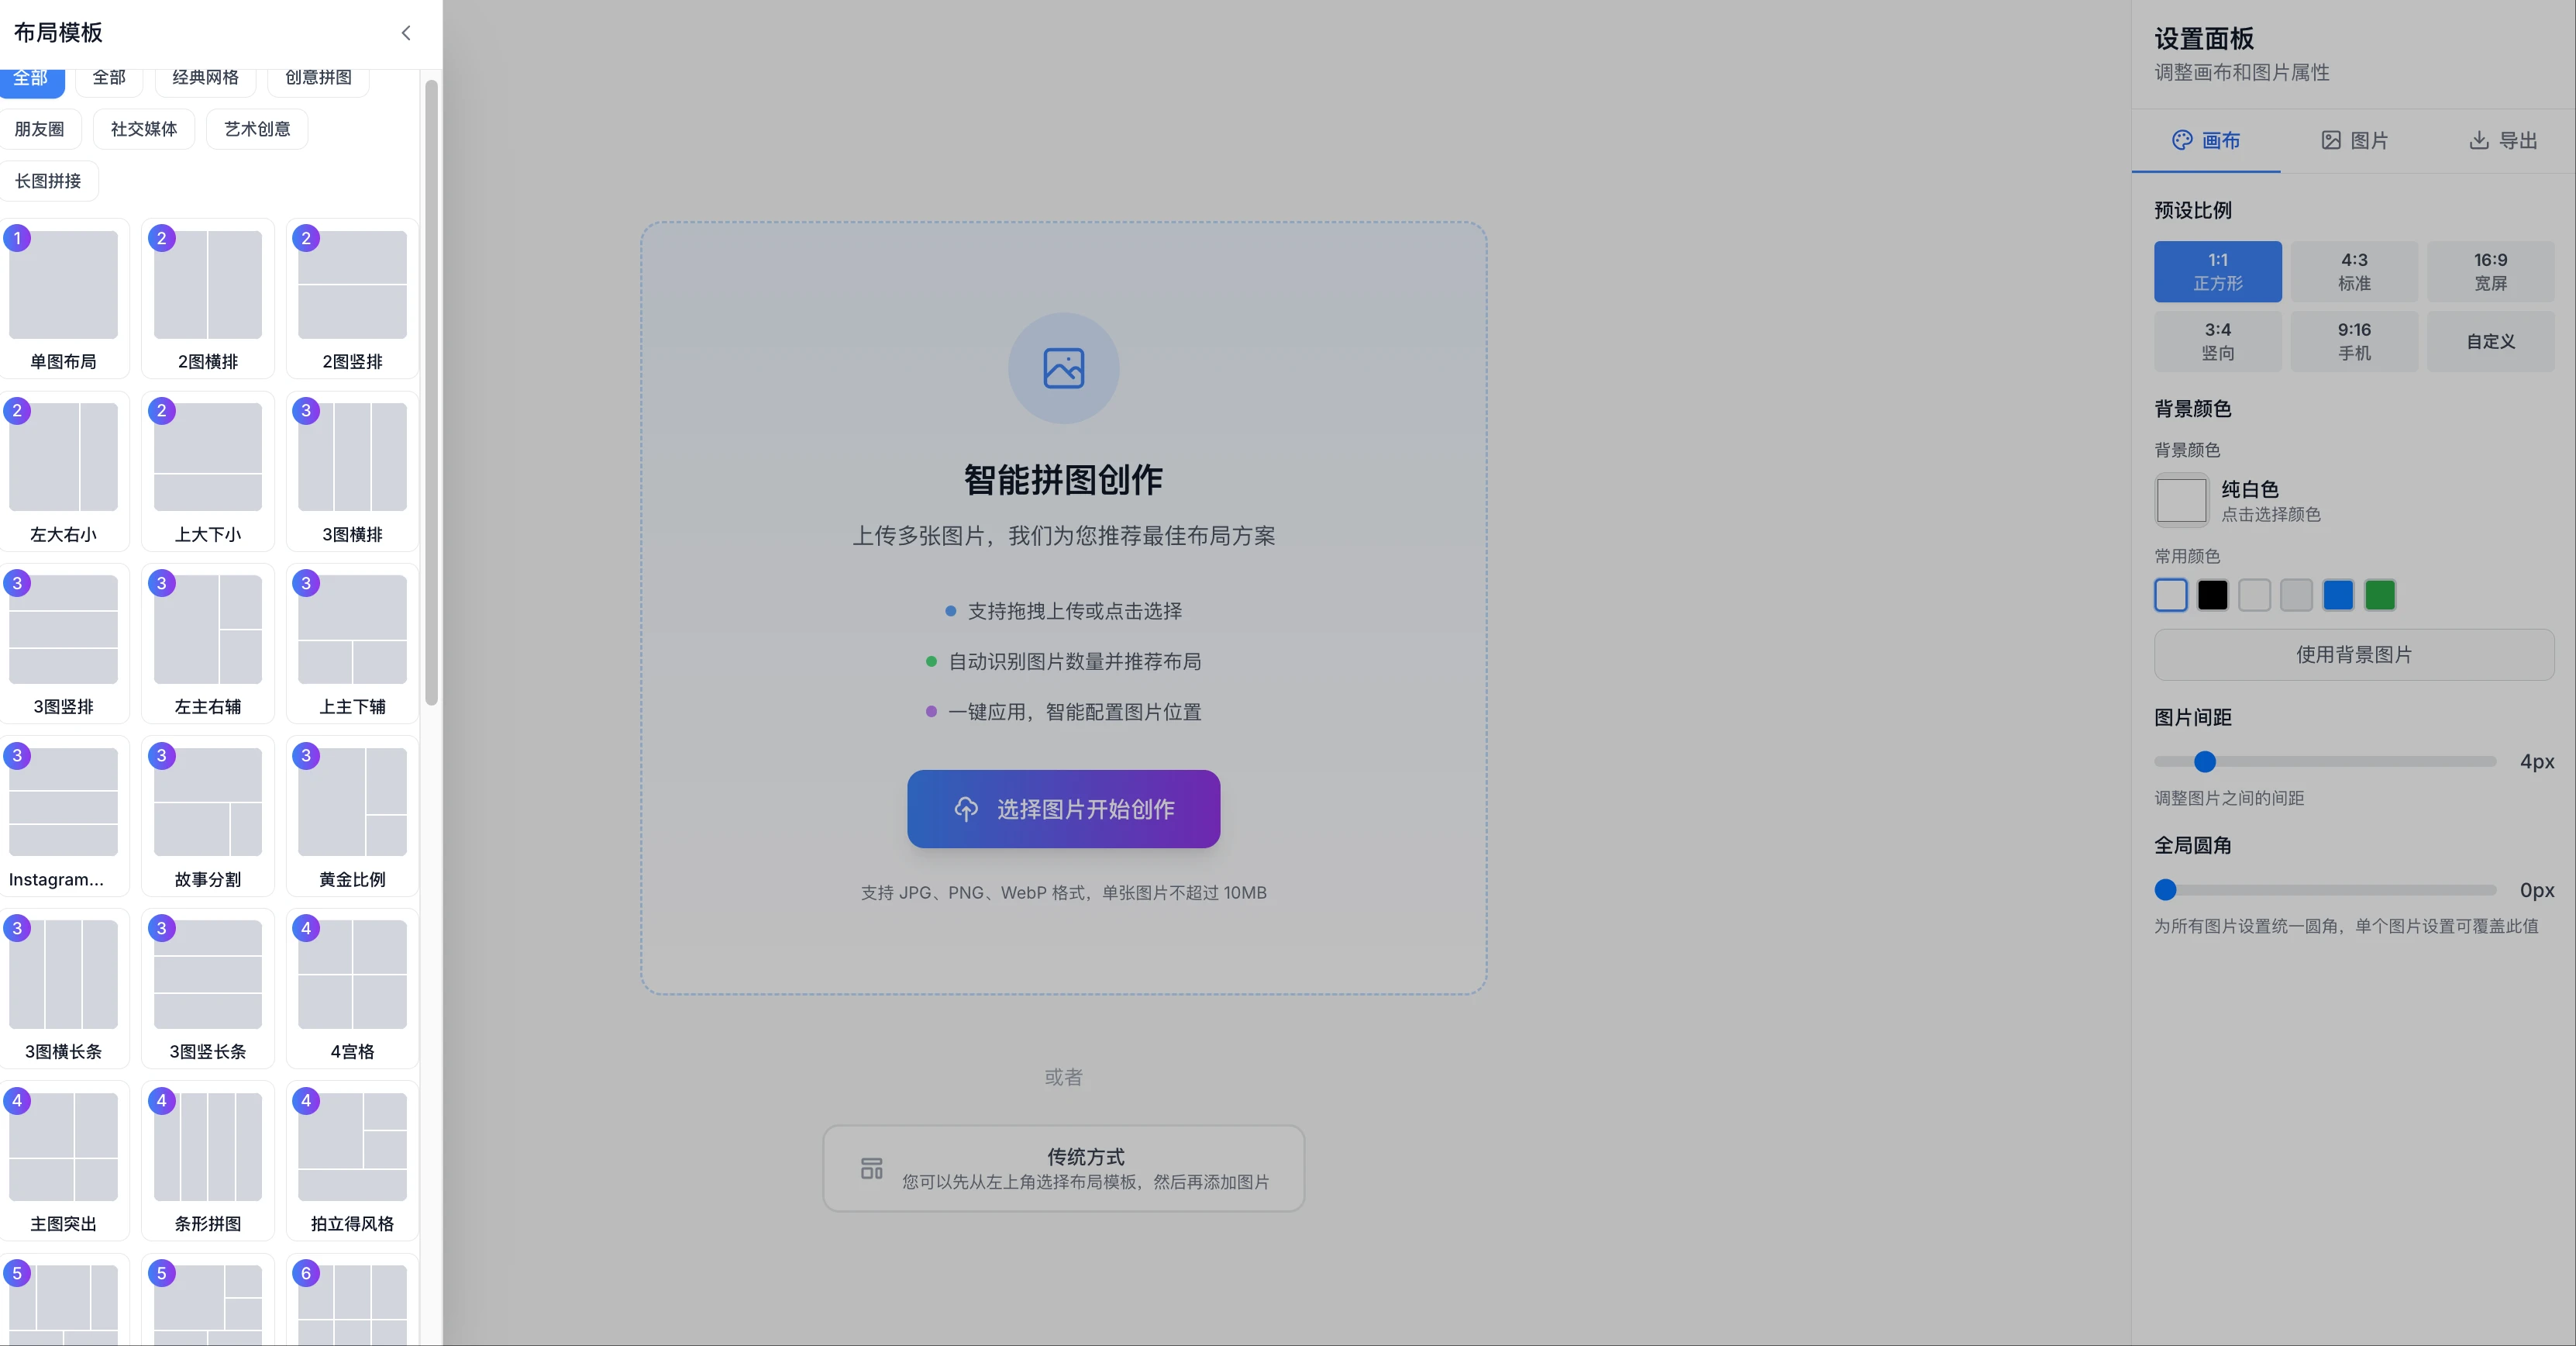Open the 导出 export panel
This screenshot has height=1346, width=2576.
(x=2504, y=140)
